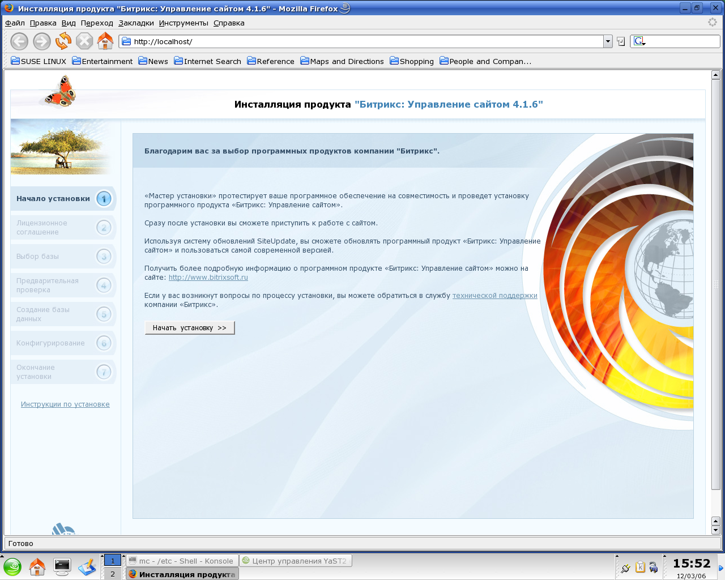Click the address bar with http://localhost/

click(x=361, y=41)
